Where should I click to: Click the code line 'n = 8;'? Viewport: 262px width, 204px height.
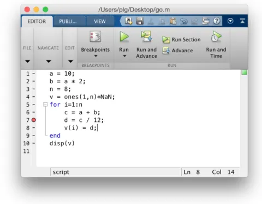[x=60, y=89]
